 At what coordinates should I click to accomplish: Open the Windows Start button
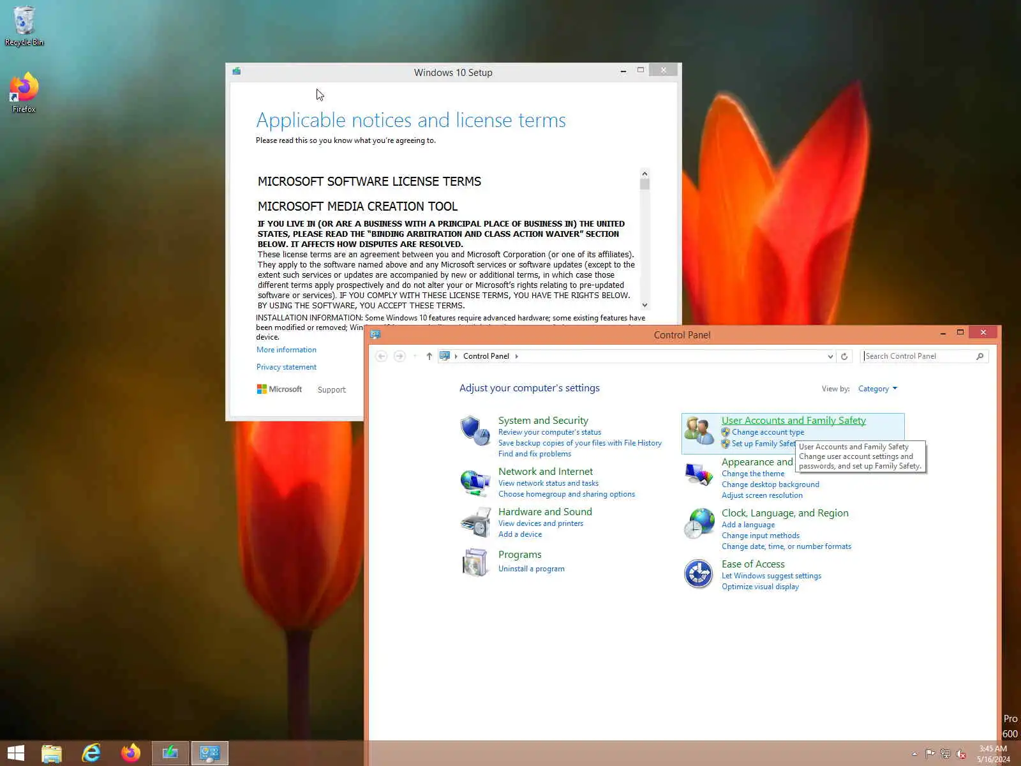tap(16, 753)
